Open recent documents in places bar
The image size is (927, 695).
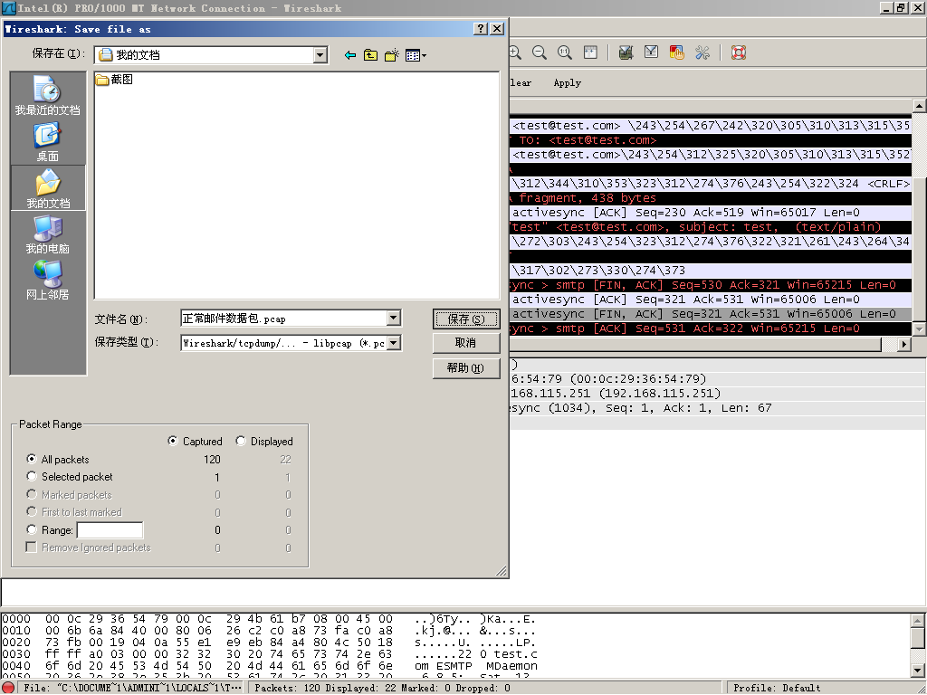click(x=47, y=96)
